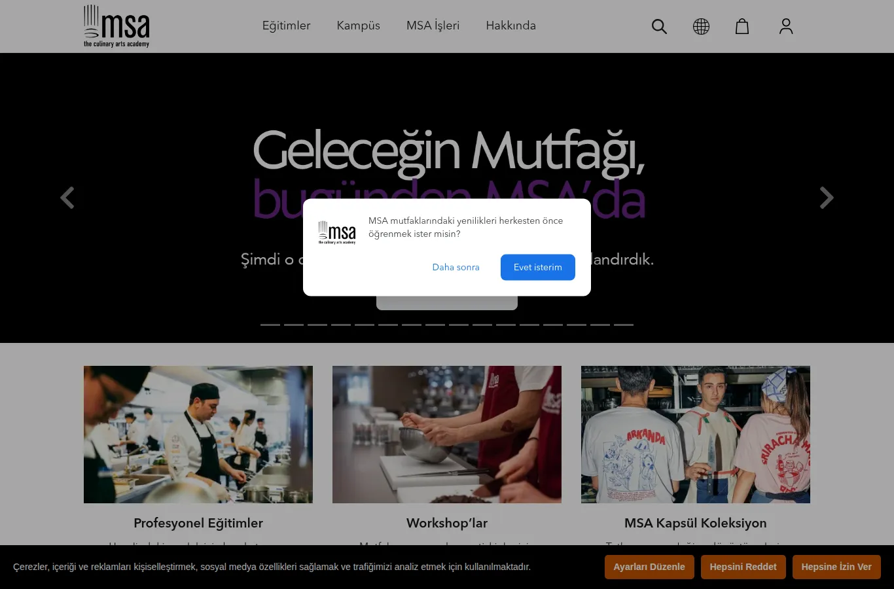
Task: Open the Eğitimler menu
Action: (286, 26)
